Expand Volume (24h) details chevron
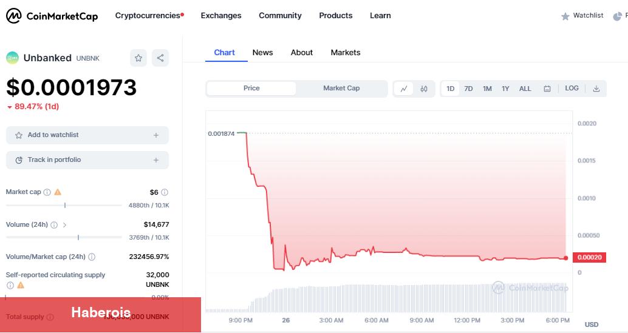This screenshot has width=628, height=333. tap(64, 225)
